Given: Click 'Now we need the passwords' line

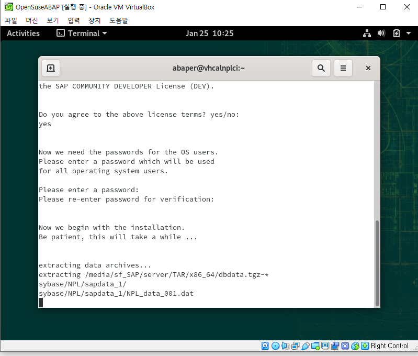Looking at the screenshot, I should tap(129, 152).
